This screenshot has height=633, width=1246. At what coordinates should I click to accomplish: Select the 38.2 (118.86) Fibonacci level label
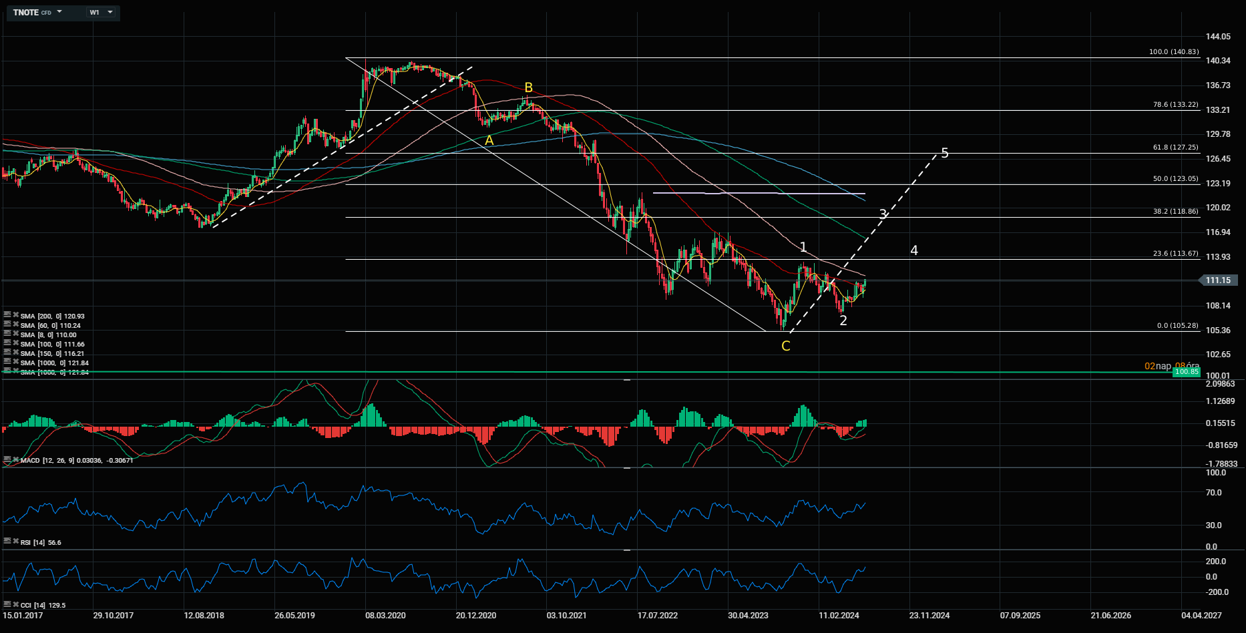[1176, 211]
